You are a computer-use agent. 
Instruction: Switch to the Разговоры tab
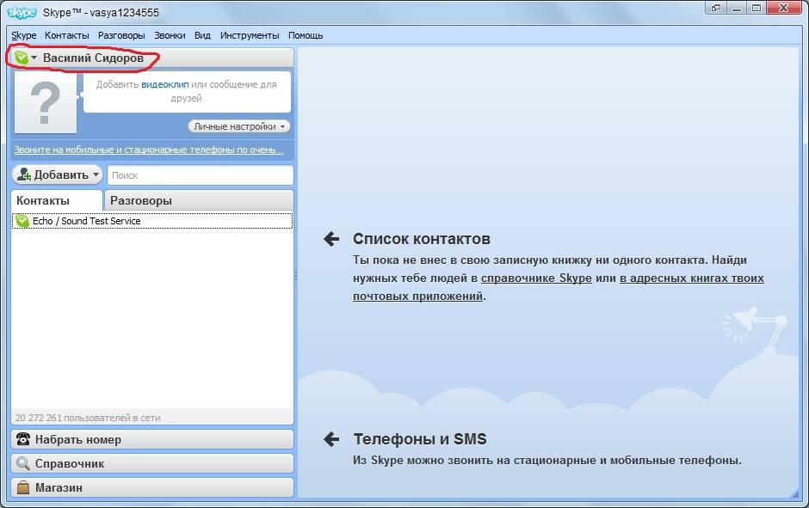coord(199,200)
